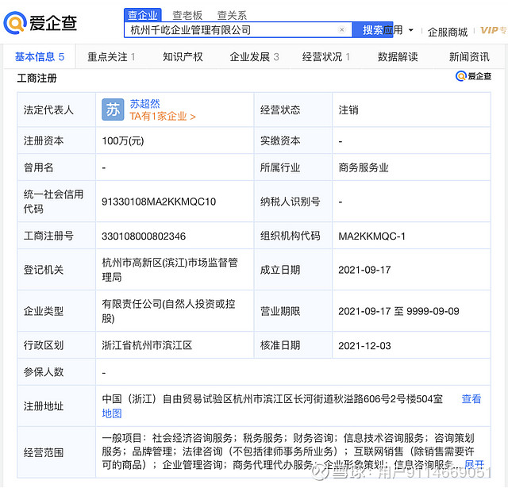Select organization code MA2KKMQC-1
Viewport: 508px width, 488px height.
pos(371,236)
